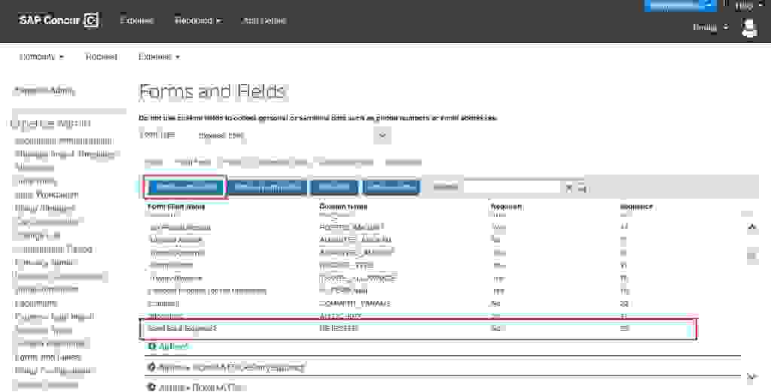Click the highlighted Add Fields button
Screen dimensions: 771x392
pyautogui.click(x=185, y=187)
